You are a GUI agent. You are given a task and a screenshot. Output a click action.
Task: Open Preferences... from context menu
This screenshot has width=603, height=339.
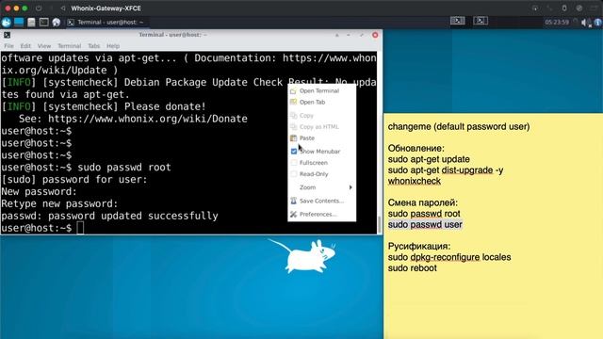(x=321, y=215)
